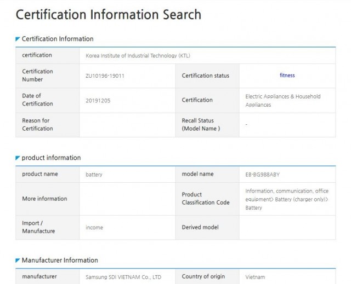
Task: Click the 'Electric Appliances & Household Appliances' value
Action: pos(282,100)
